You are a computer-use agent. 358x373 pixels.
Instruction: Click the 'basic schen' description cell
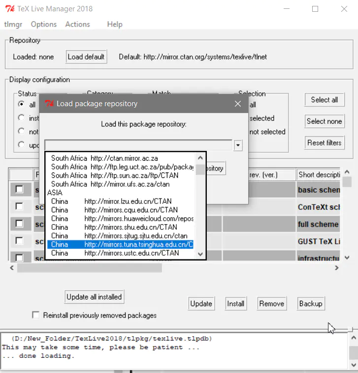(318, 190)
